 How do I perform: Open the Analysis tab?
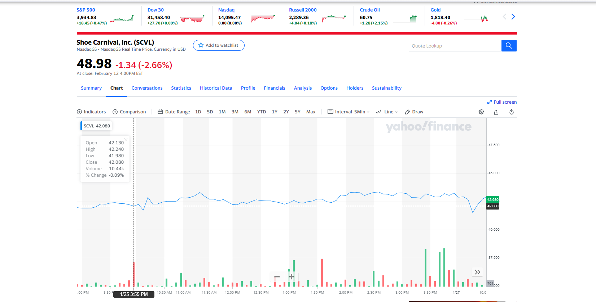(x=303, y=88)
